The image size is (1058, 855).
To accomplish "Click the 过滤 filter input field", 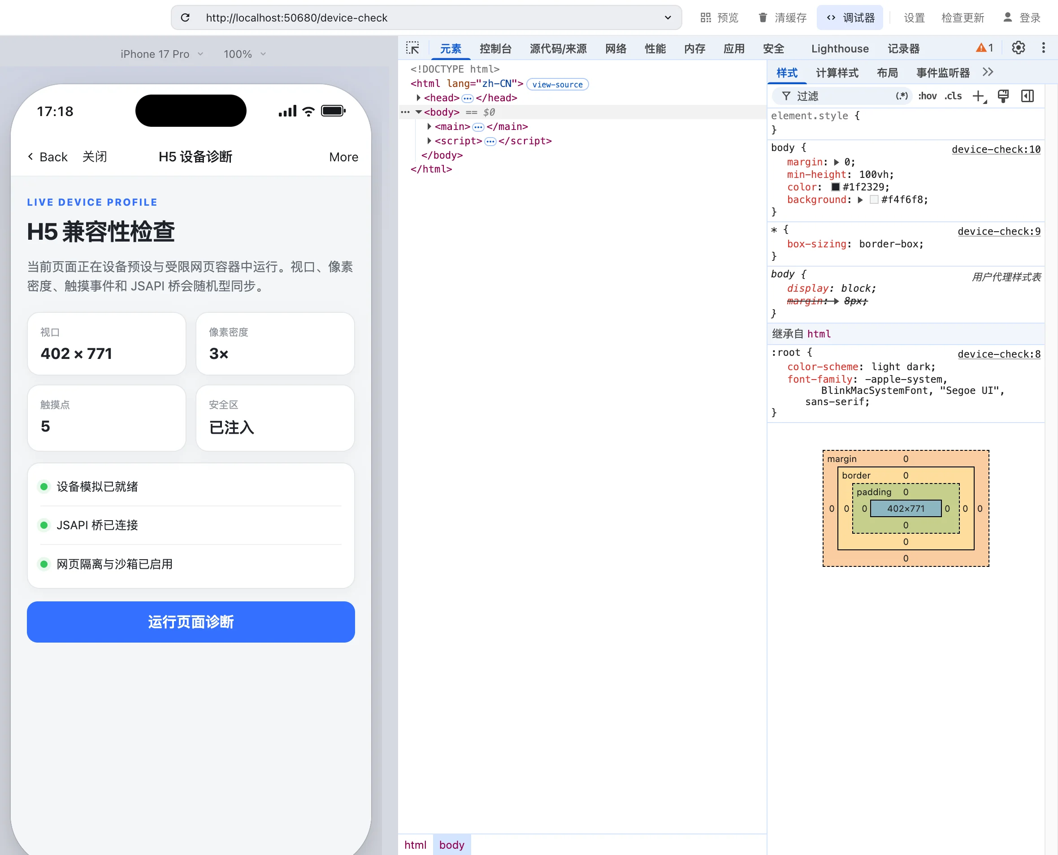I will coord(843,96).
